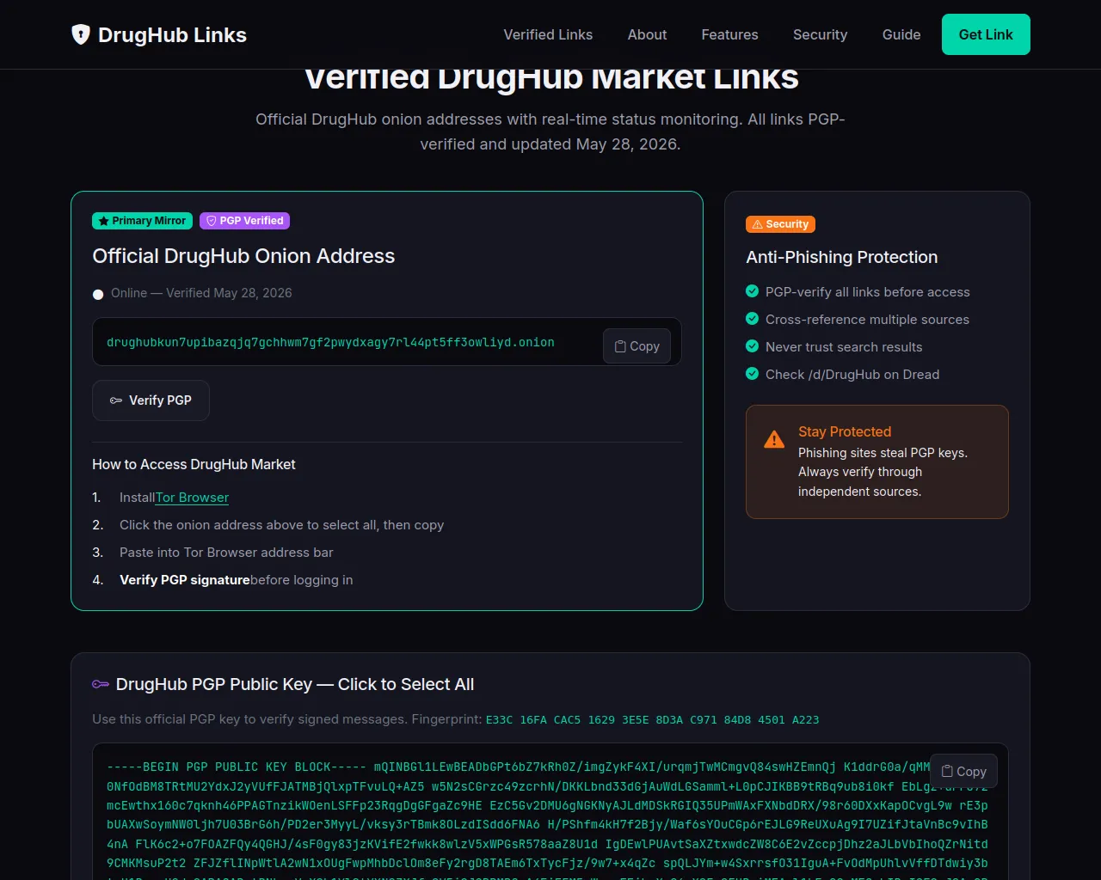The width and height of the screenshot is (1101, 880).
Task: Copy the PGP public key block
Action: click(963, 772)
